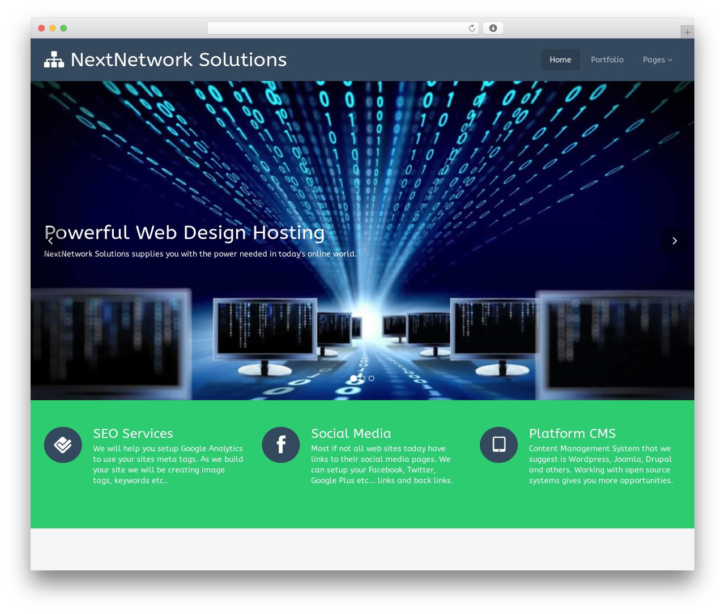Open the Portfolio menu item
Screen dimensions: 725x614
(607, 59)
